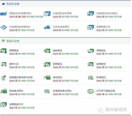Image resolution: width=132 pixels, height=116 pixels.
Task: Click the 补换领检验合格标志 diamond icon
Action: [x=4, y=27]
